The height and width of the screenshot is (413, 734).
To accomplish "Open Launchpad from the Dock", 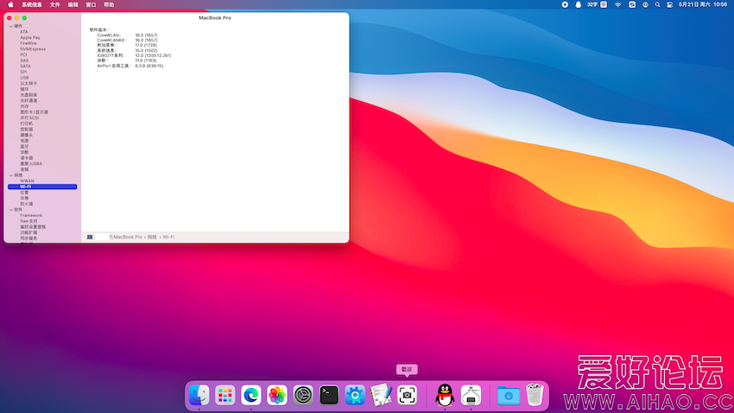I will pyautogui.click(x=225, y=396).
